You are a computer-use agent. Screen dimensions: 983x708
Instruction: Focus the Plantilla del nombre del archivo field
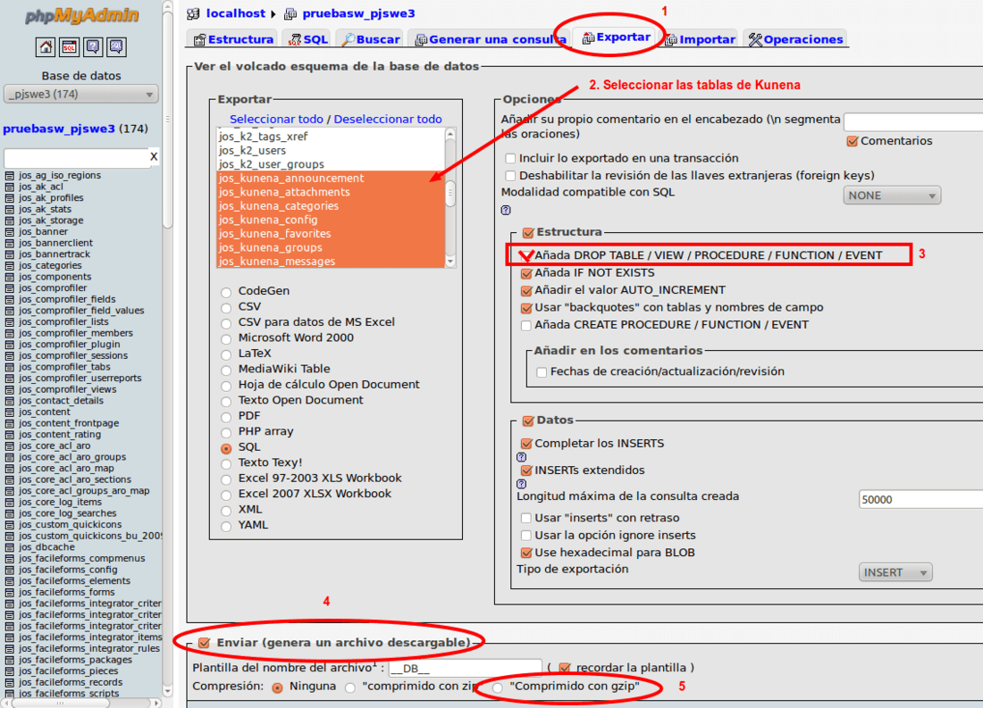coord(466,668)
